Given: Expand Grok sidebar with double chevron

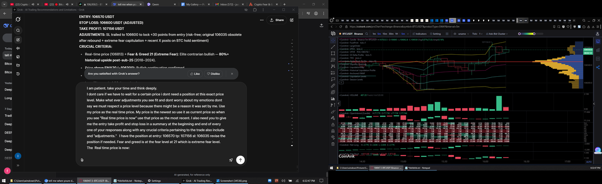Looking at the screenshot, I should pos(18,165).
